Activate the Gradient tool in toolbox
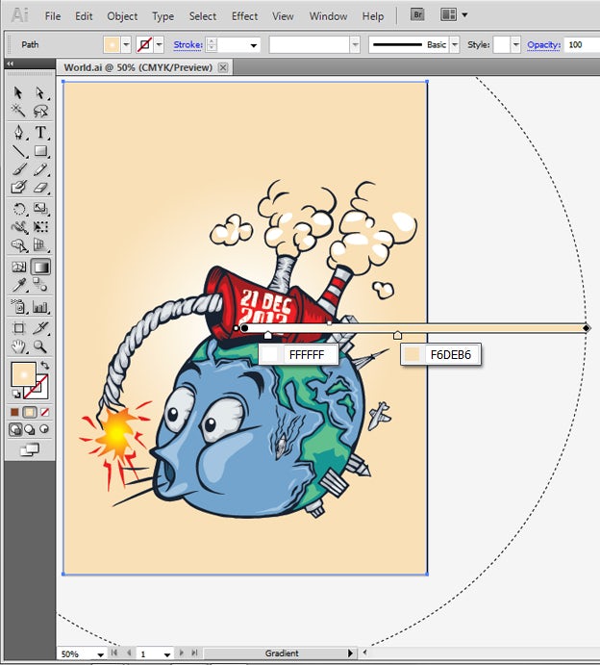600x665 pixels. 41,267
